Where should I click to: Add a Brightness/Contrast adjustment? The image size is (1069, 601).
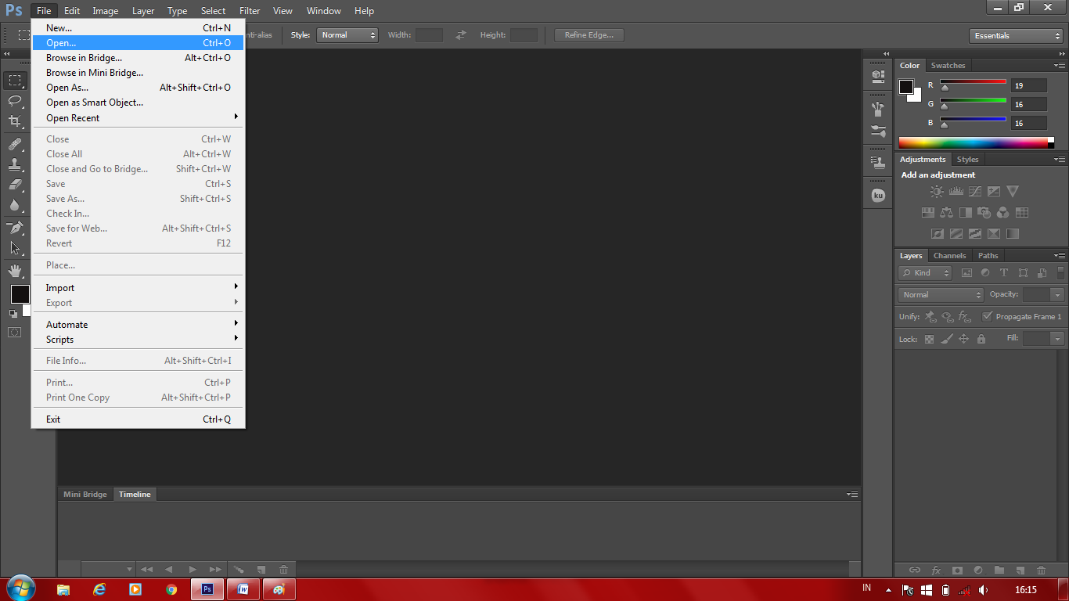click(937, 191)
